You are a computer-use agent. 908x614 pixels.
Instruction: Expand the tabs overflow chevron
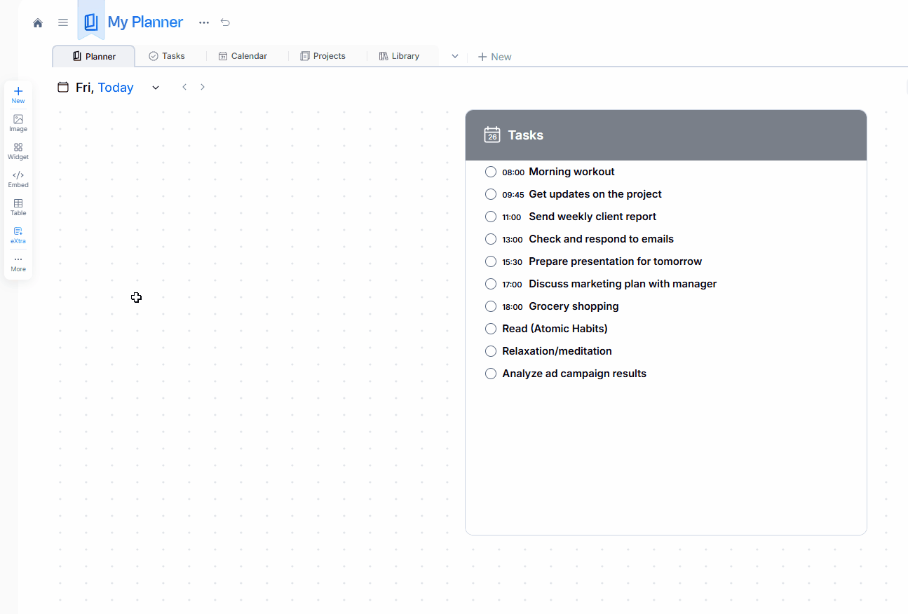pyautogui.click(x=455, y=56)
